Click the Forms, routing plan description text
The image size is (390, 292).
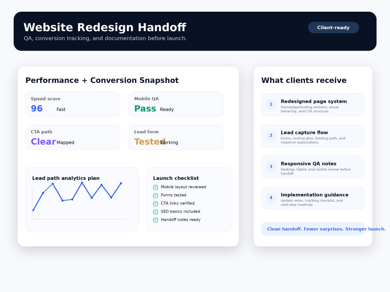click(313, 140)
